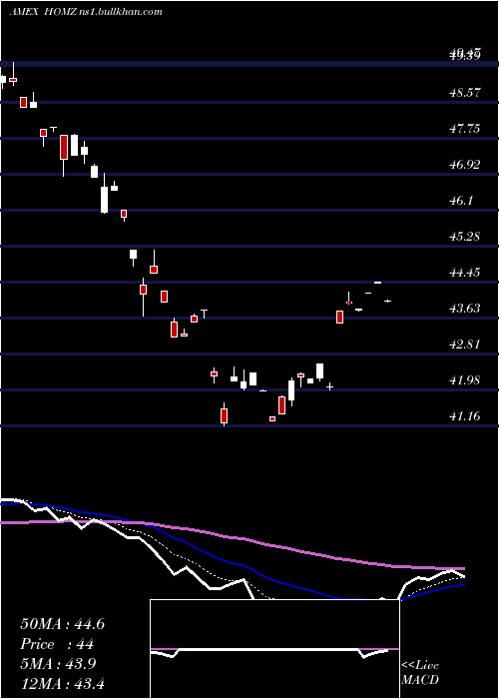Click the Price : 44 readout
This screenshot has height=699, width=499.
coord(57,644)
